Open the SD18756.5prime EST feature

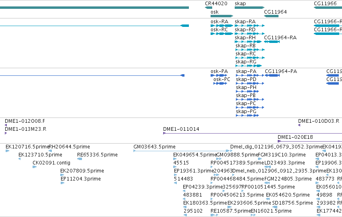[x=275, y=207]
